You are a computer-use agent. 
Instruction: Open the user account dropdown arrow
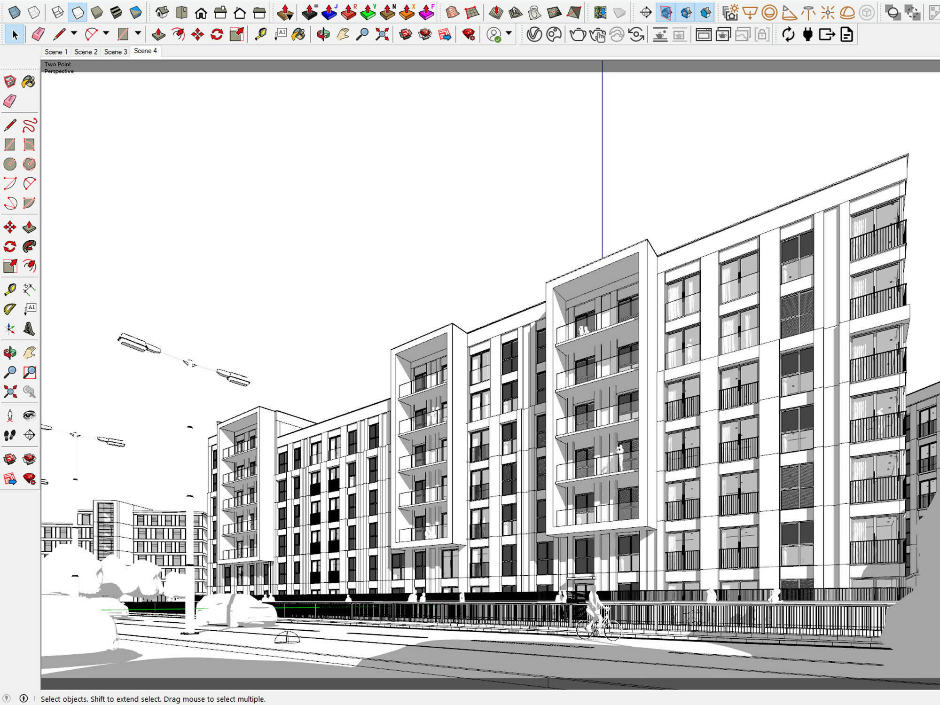pos(509,33)
